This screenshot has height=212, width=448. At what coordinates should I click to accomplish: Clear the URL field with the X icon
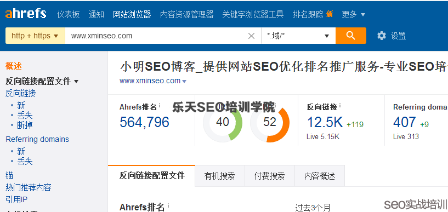point(251,36)
